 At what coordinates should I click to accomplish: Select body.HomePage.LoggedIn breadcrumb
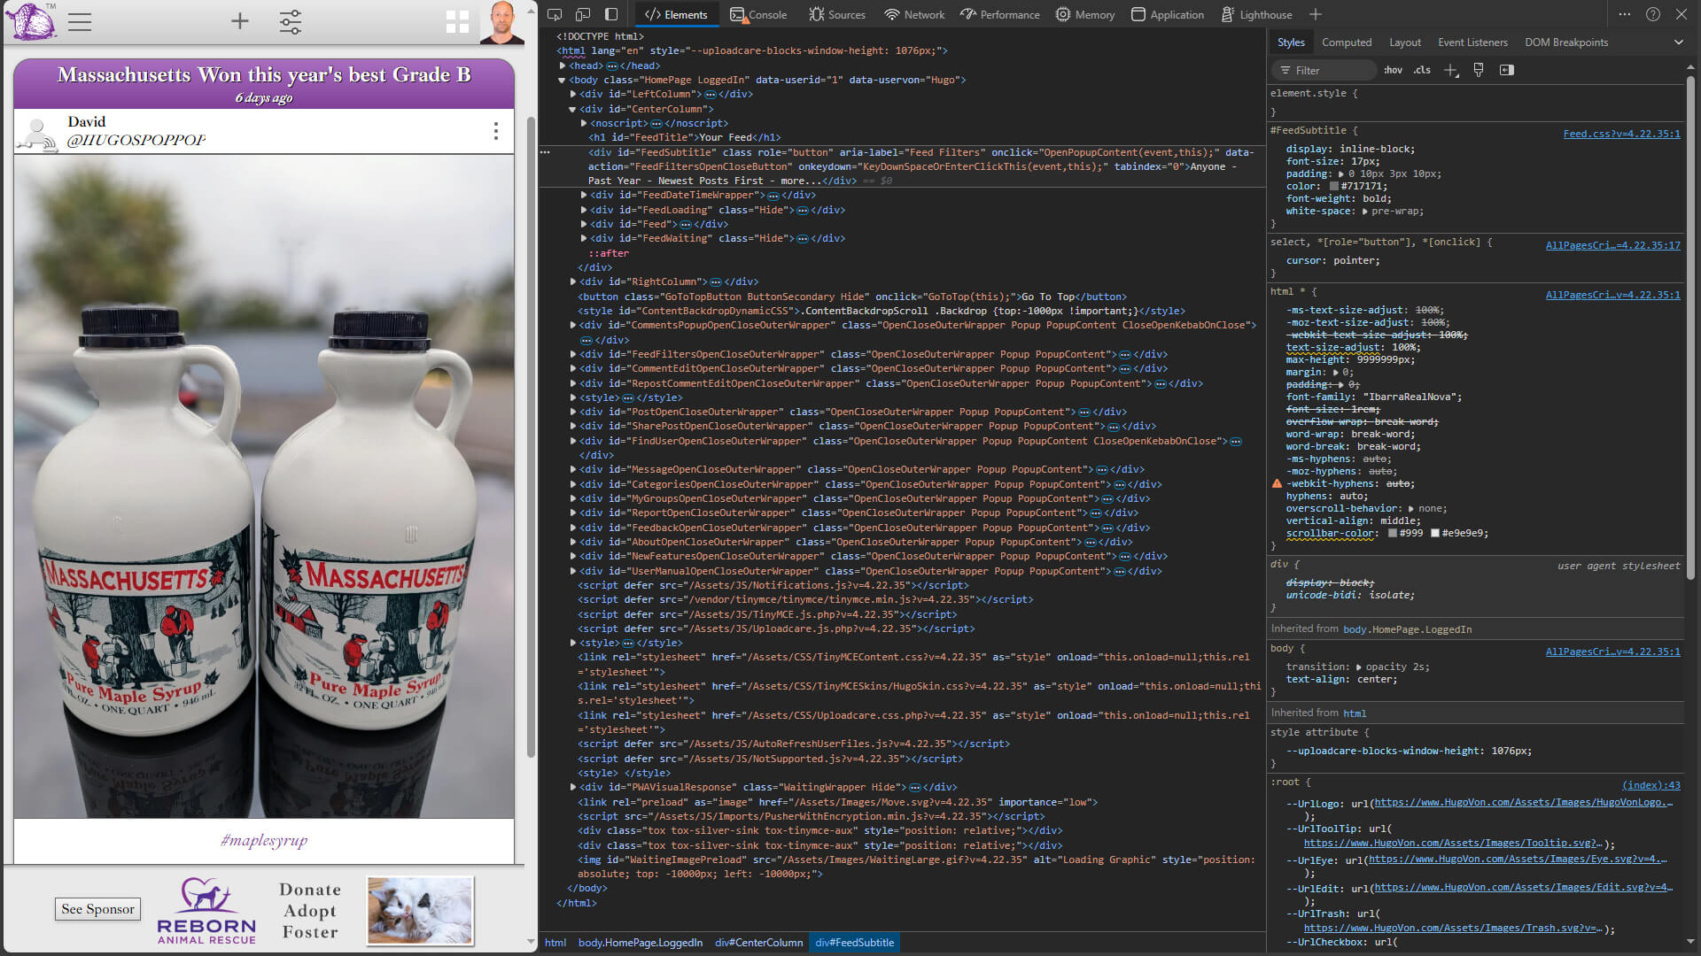(641, 943)
